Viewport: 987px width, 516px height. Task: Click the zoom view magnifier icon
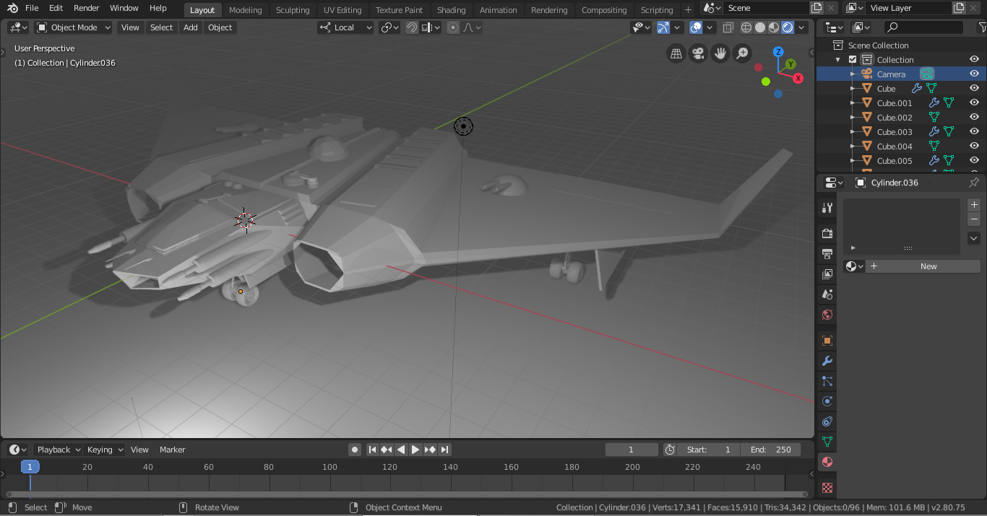click(742, 53)
